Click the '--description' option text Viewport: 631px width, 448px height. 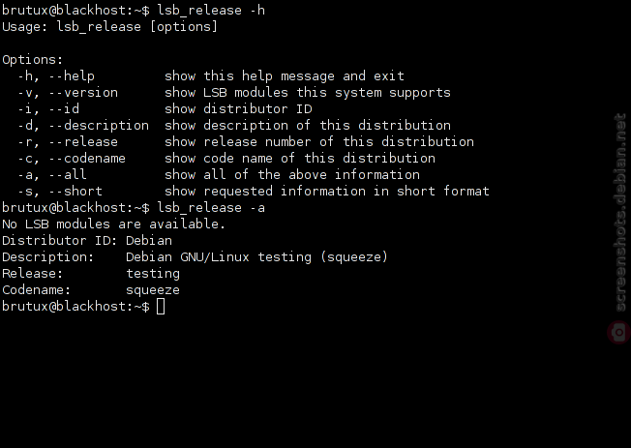pyautogui.click(x=99, y=126)
